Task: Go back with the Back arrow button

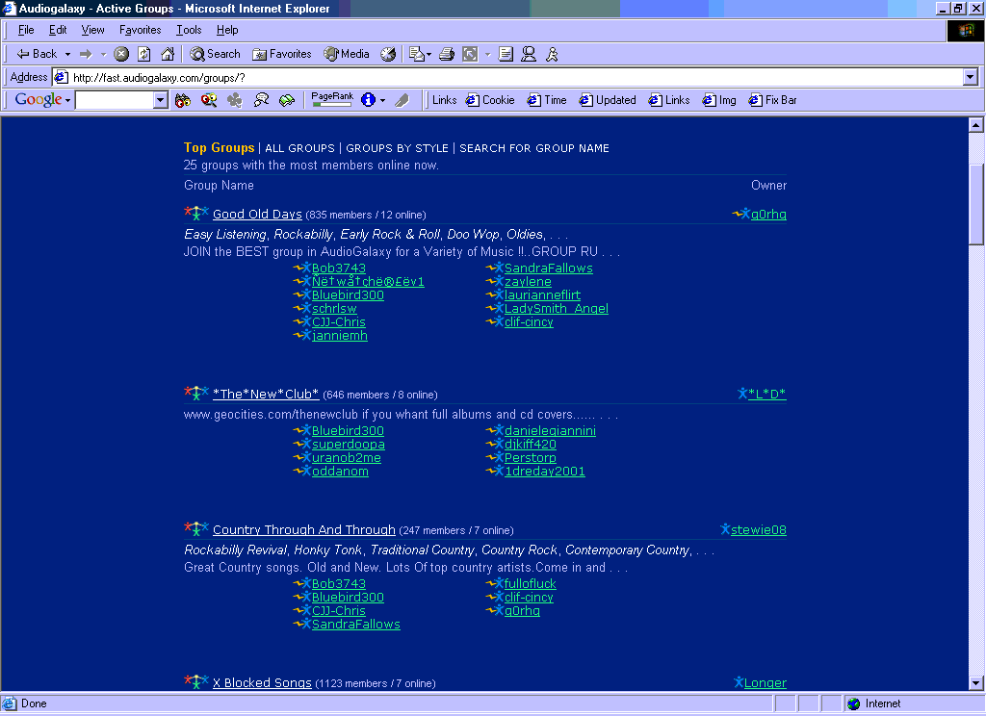Action: pos(37,54)
